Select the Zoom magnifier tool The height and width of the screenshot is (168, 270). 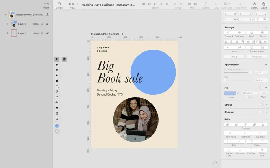(x=57, y=119)
